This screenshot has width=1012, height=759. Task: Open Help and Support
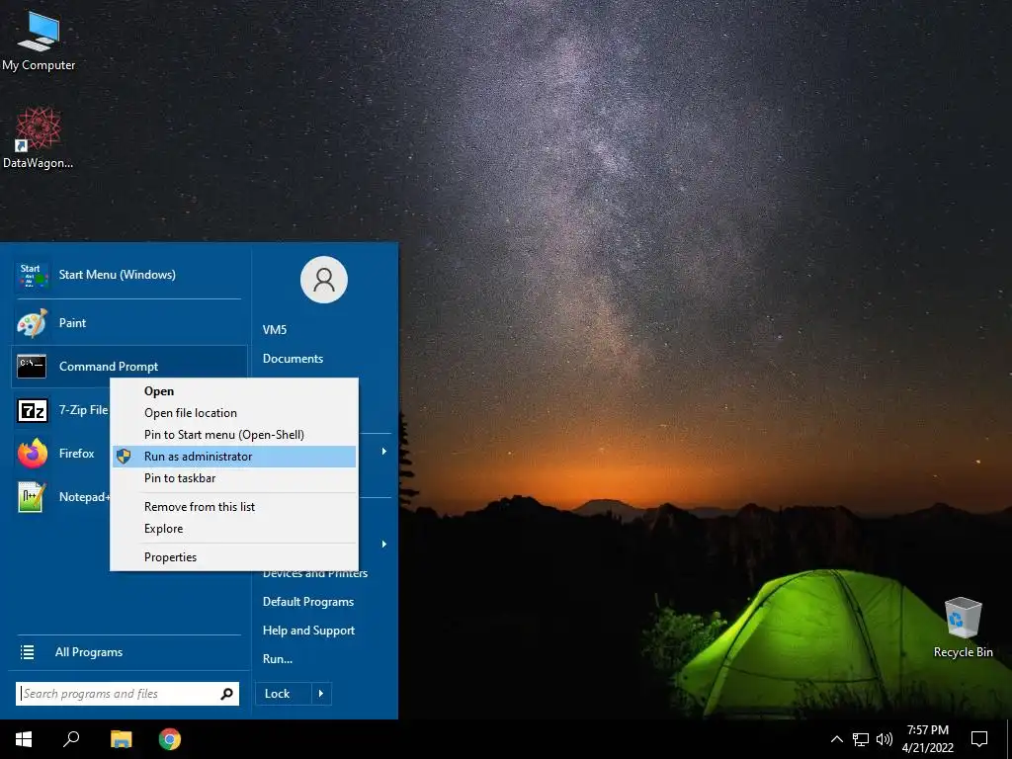point(308,631)
